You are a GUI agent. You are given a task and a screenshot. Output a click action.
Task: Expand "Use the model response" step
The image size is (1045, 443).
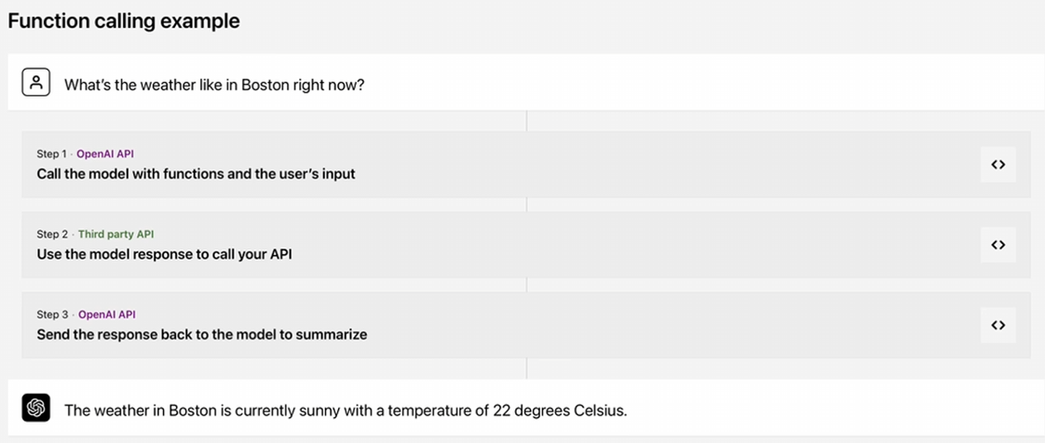click(x=164, y=254)
